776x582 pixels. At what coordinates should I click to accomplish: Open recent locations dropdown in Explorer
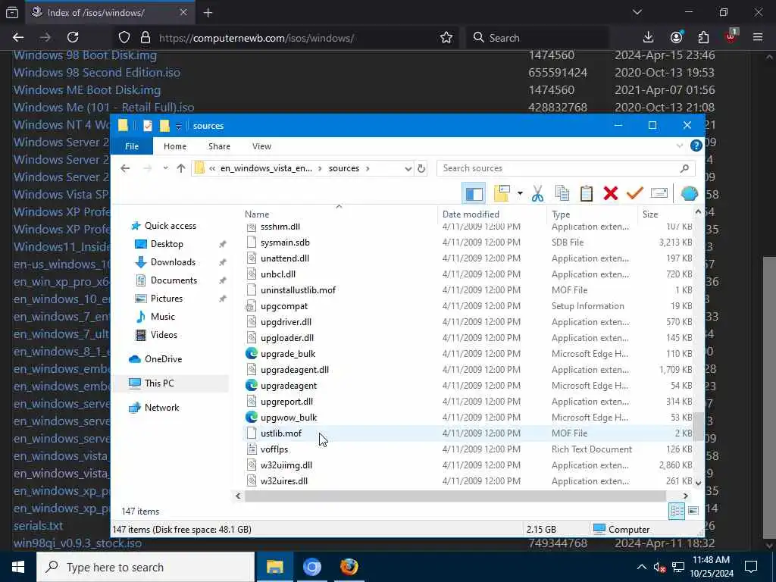(165, 168)
